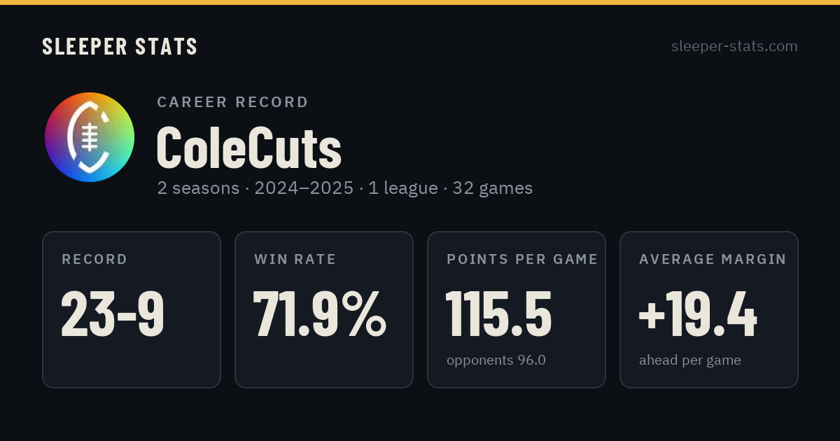Click the seasons and games summary line
Screen dimensions: 840x441
click(x=344, y=188)
